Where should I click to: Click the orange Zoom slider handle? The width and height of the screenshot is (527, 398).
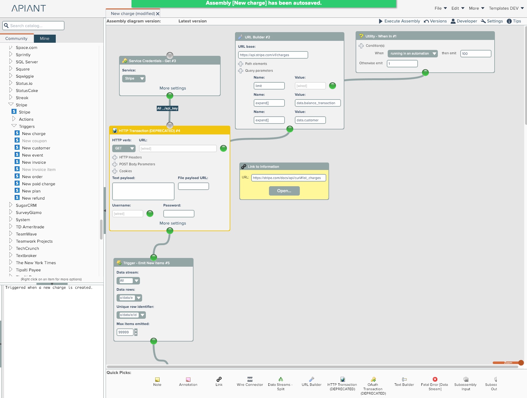[x=521, y=362]
